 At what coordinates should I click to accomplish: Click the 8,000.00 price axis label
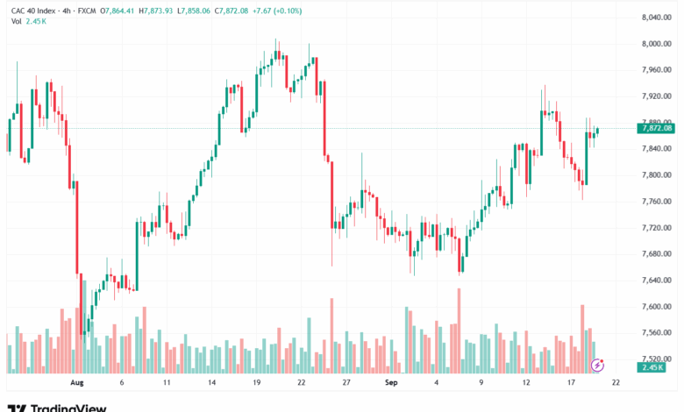click(x=656, y=44)
